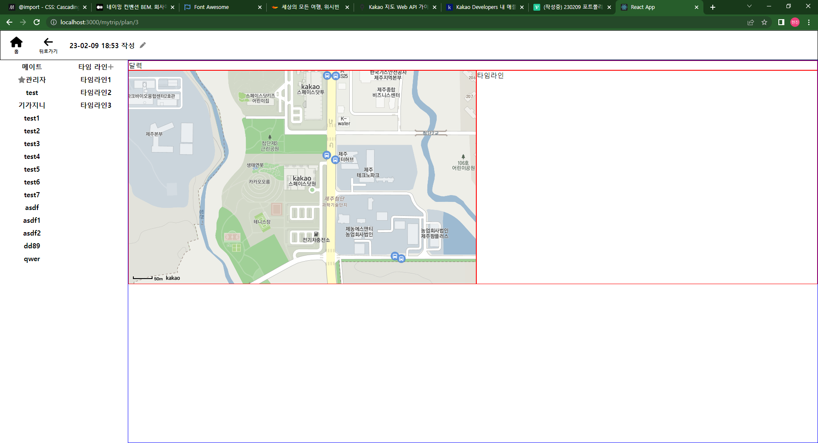Image resolution: width=818 pixels, height=443 pixels.
Task: Select mate qwer
Action: click(32, 259)
